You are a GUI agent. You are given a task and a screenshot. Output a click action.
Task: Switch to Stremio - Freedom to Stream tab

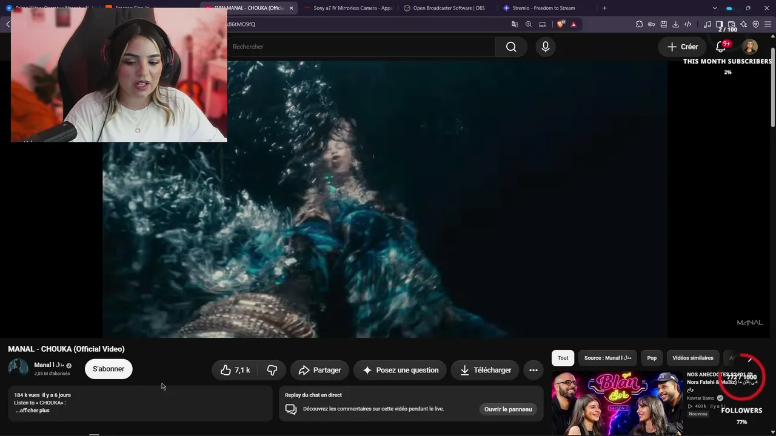(x=543, y=8)
